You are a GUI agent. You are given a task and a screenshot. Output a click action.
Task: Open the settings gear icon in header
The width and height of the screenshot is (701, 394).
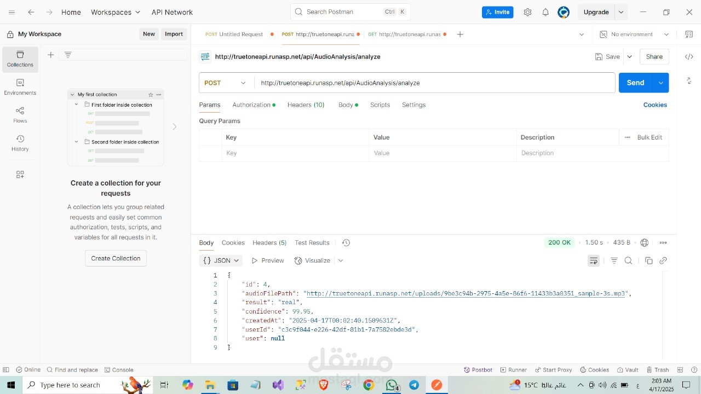click(527, 12)
